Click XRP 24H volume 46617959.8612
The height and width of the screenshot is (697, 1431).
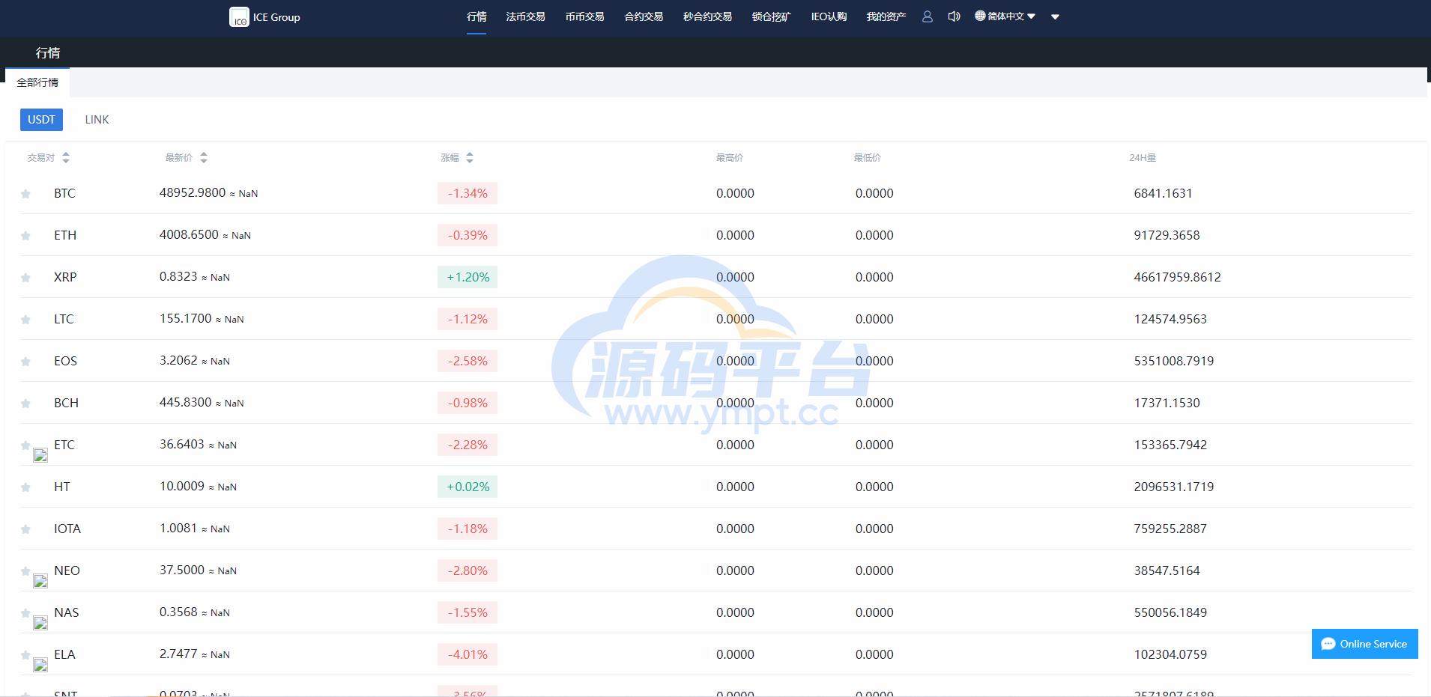(1177, 277)
